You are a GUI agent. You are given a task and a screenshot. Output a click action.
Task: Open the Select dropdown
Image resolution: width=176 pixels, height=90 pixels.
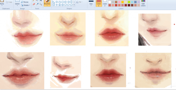point(17,4)
